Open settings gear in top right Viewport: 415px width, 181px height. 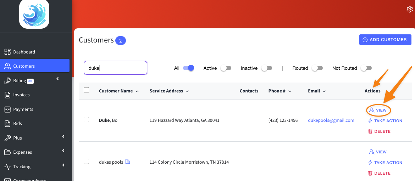409,10
